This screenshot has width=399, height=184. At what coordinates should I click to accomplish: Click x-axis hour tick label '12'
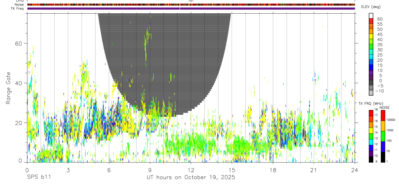191,170
